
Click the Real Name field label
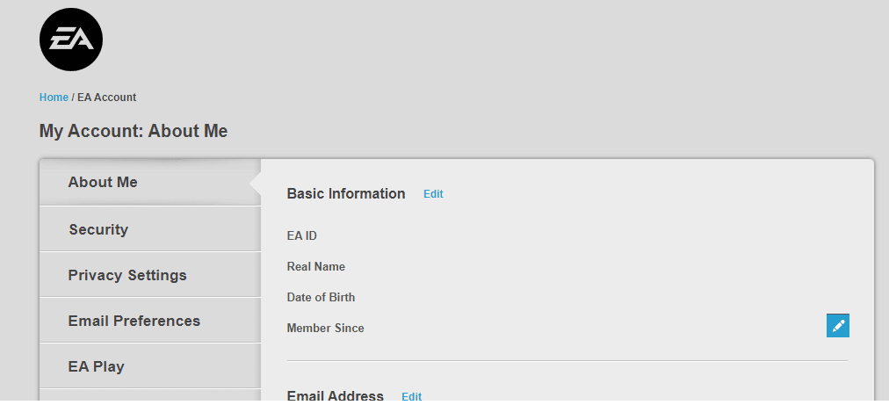[315, 266]
